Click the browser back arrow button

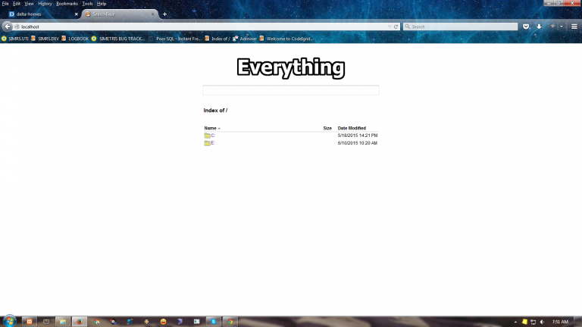(x=8, y=26)
